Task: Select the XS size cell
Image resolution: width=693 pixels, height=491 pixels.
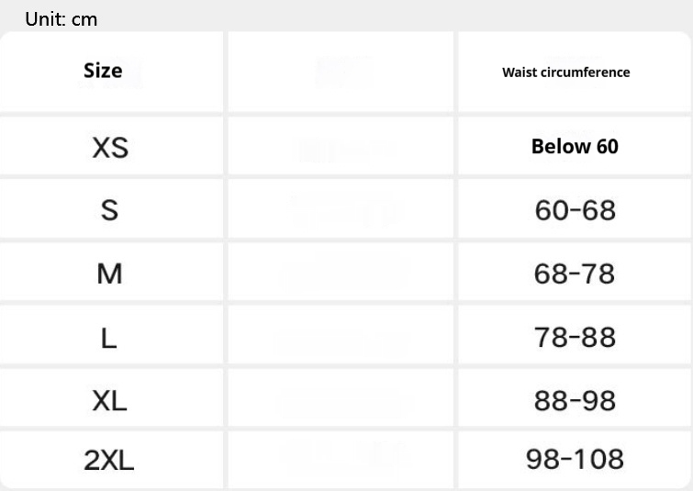Action: pyautogui.click(x=110, y=147)
